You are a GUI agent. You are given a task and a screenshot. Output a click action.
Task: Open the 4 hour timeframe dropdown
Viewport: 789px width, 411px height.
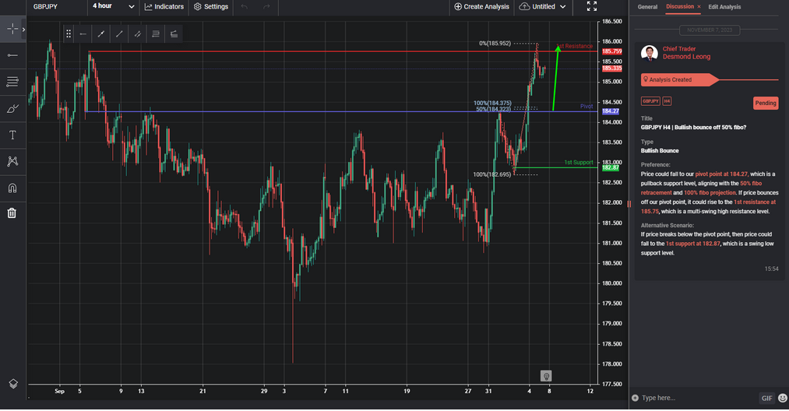(x=113, y=6)
